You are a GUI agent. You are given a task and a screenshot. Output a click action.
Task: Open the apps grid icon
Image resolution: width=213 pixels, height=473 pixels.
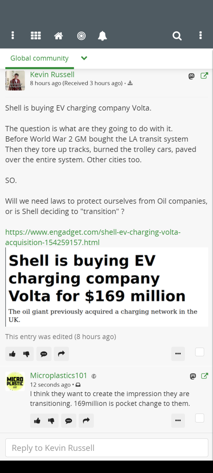point(36,36)
